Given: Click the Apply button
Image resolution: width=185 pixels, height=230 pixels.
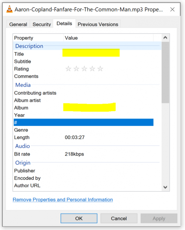Looking at the screenshot, I should click(159, 218).
